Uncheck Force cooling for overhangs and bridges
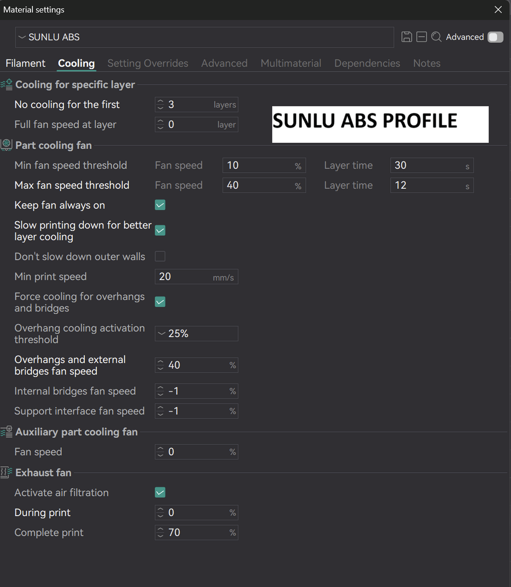The width and height of the screenshot is (511, 587). pos(160,301)
